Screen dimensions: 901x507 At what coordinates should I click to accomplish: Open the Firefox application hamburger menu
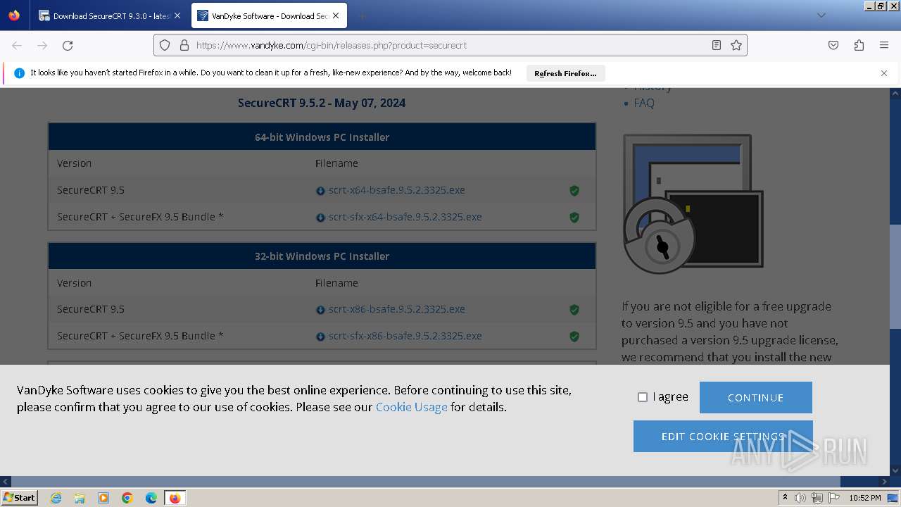884,45
